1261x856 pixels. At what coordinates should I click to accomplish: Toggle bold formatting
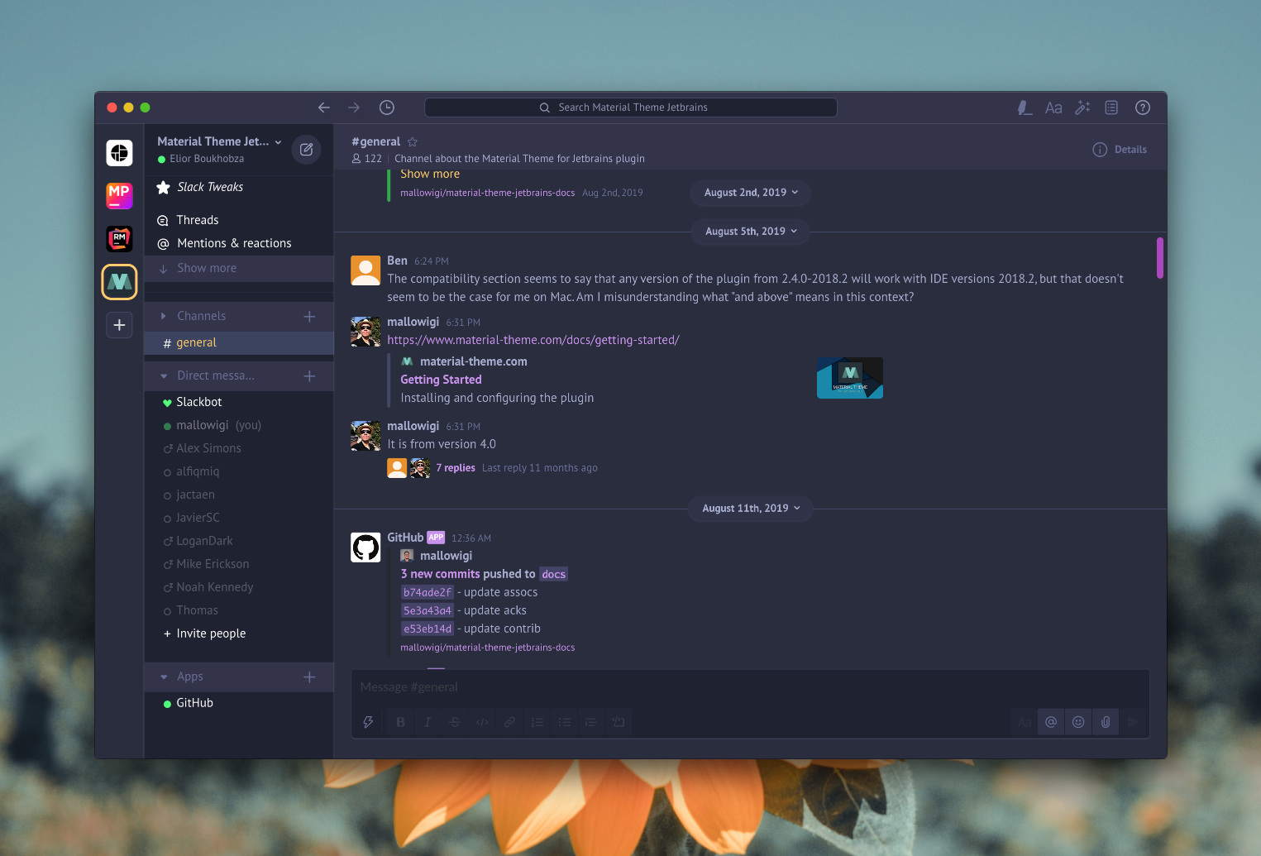tap(400, 722)
